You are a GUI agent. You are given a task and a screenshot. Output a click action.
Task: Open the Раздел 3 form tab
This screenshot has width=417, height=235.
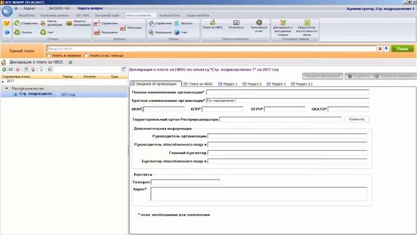[x=276, y=84]
